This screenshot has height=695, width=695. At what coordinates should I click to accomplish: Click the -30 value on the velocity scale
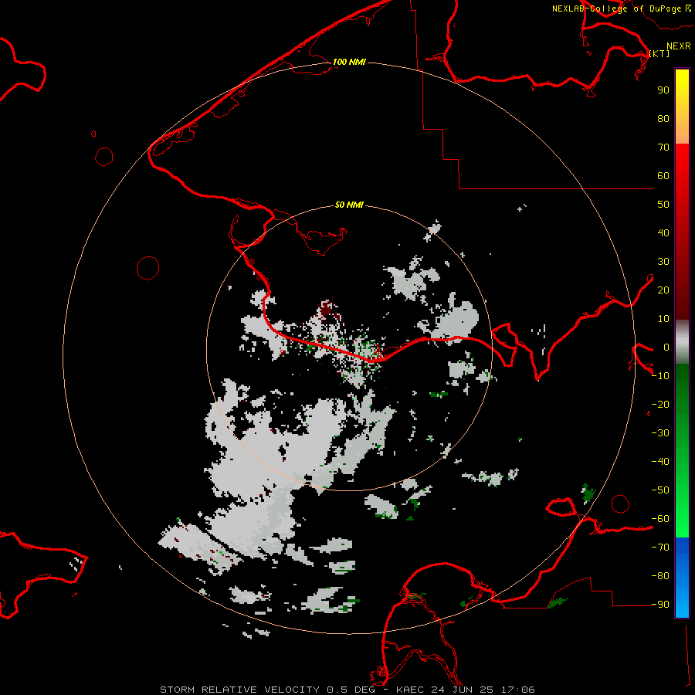click(x=660, y=433)
